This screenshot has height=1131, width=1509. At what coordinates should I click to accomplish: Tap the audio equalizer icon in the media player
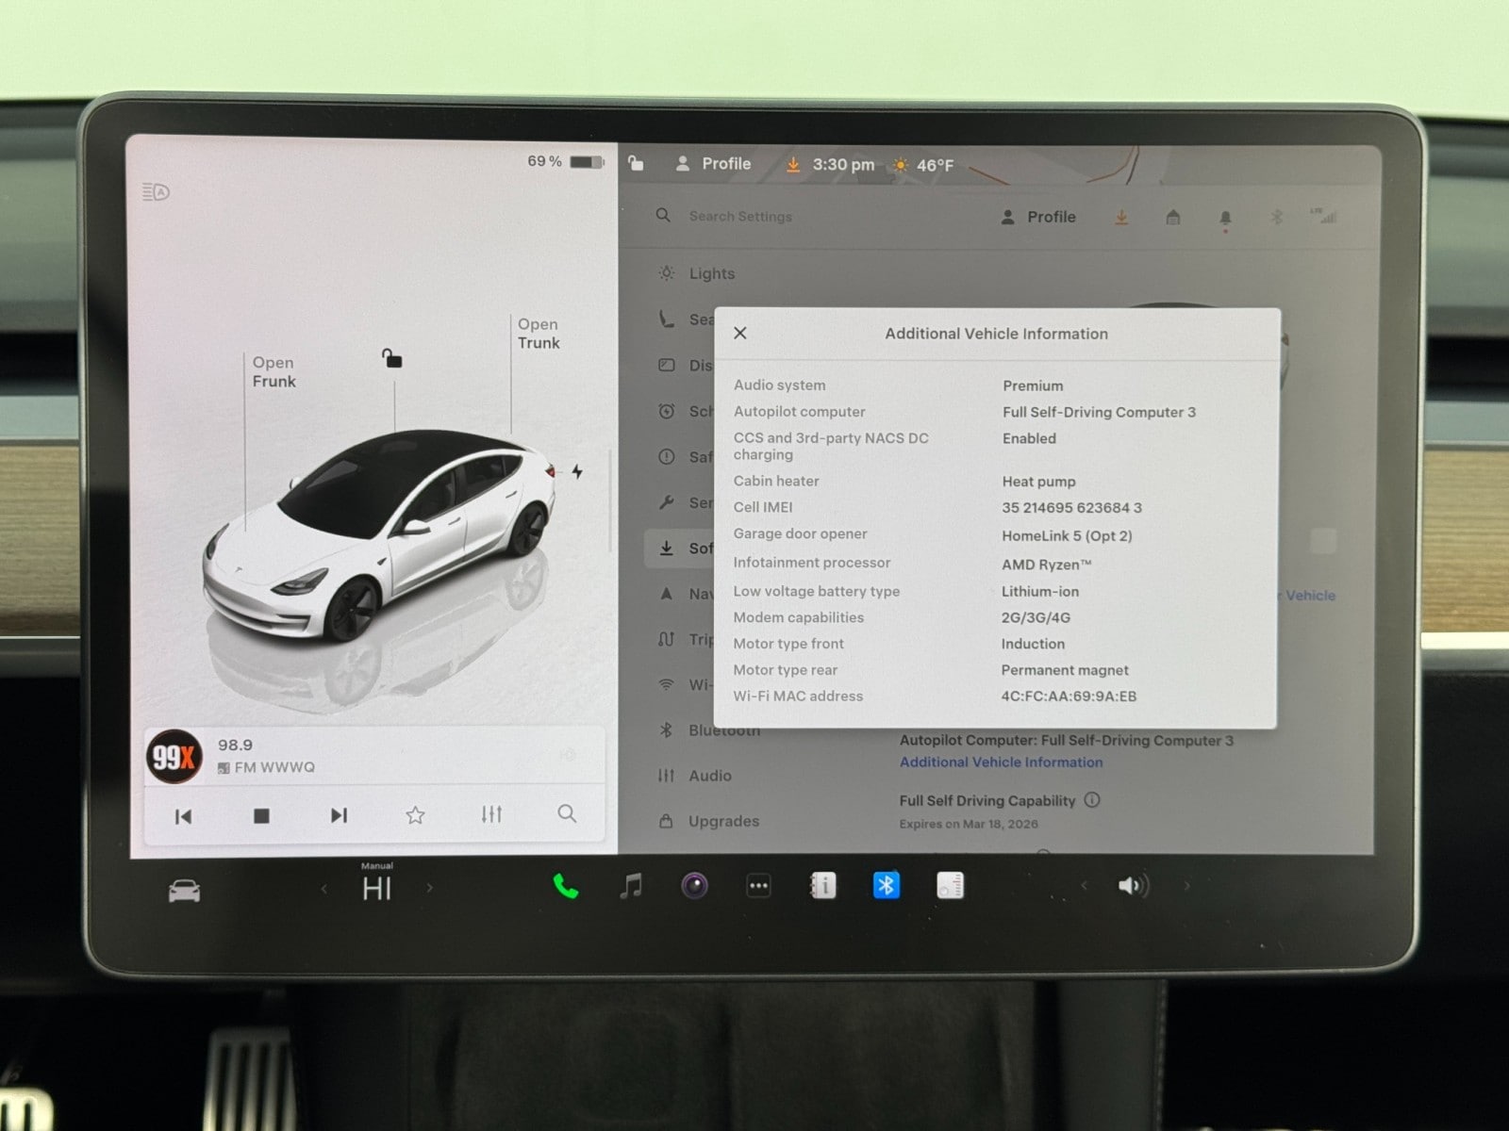coord(491,814)
